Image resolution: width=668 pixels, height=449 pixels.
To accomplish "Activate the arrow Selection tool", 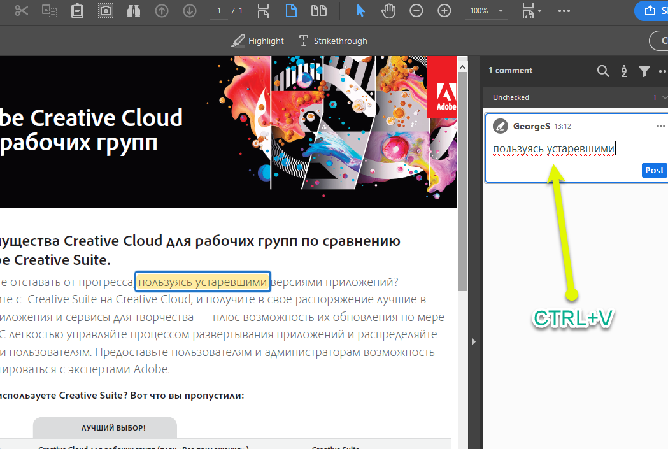I will click(361, 11).
